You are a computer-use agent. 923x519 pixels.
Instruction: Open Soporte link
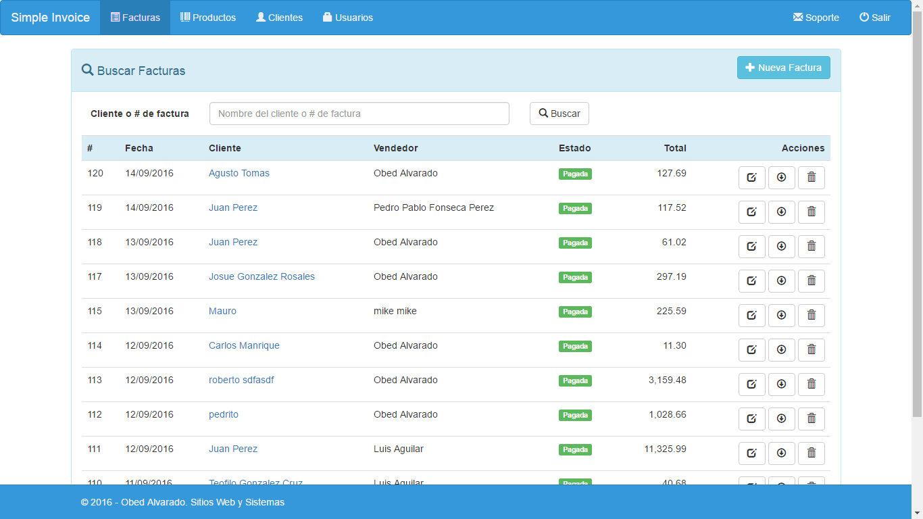816,18
